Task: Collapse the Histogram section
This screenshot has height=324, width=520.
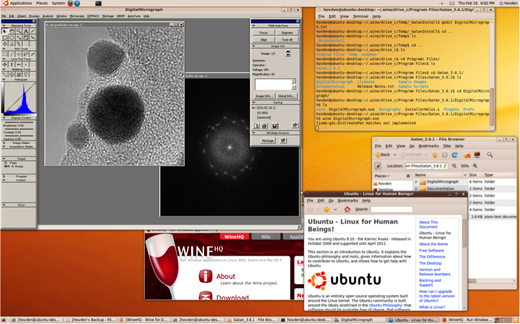Action: (4, 80)
